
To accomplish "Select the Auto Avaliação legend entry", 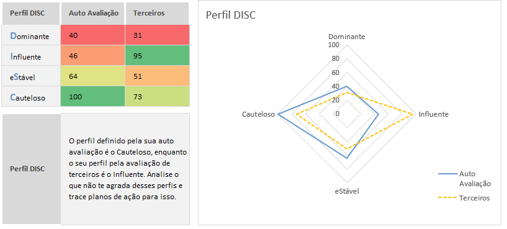I will [465, 179].
